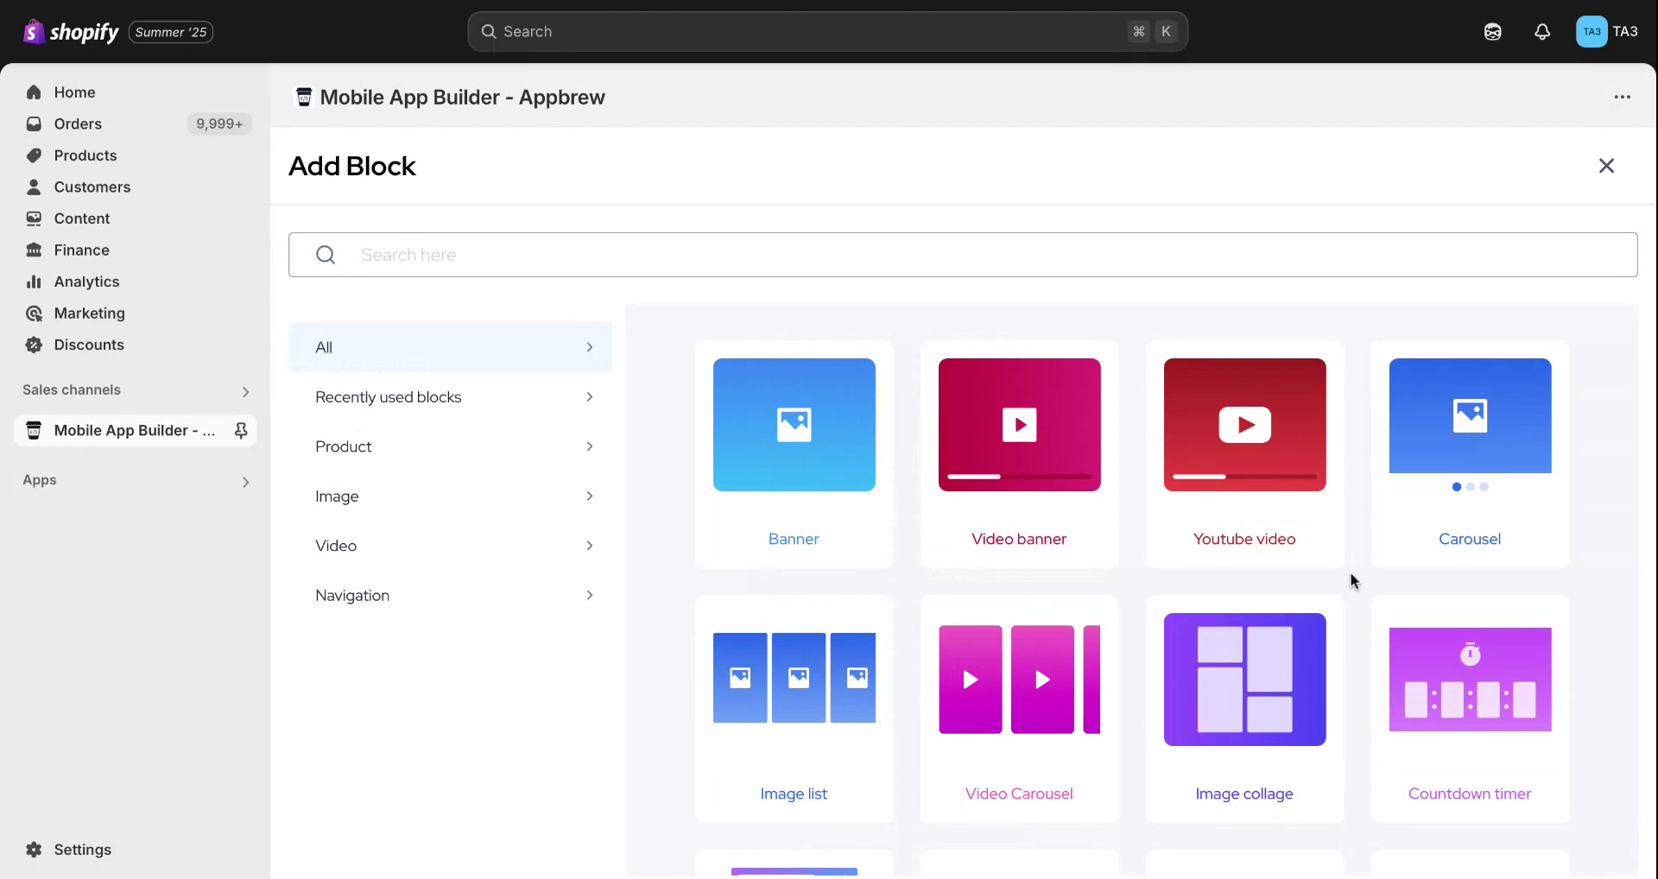Open Settings in the sidebar
This screenshot has height=879, width=1658.
(x=82, y=850)
